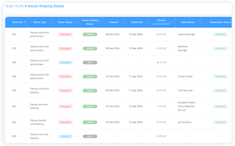
Task: Click House Keeping Status breadcrumb
Action: 46,6
